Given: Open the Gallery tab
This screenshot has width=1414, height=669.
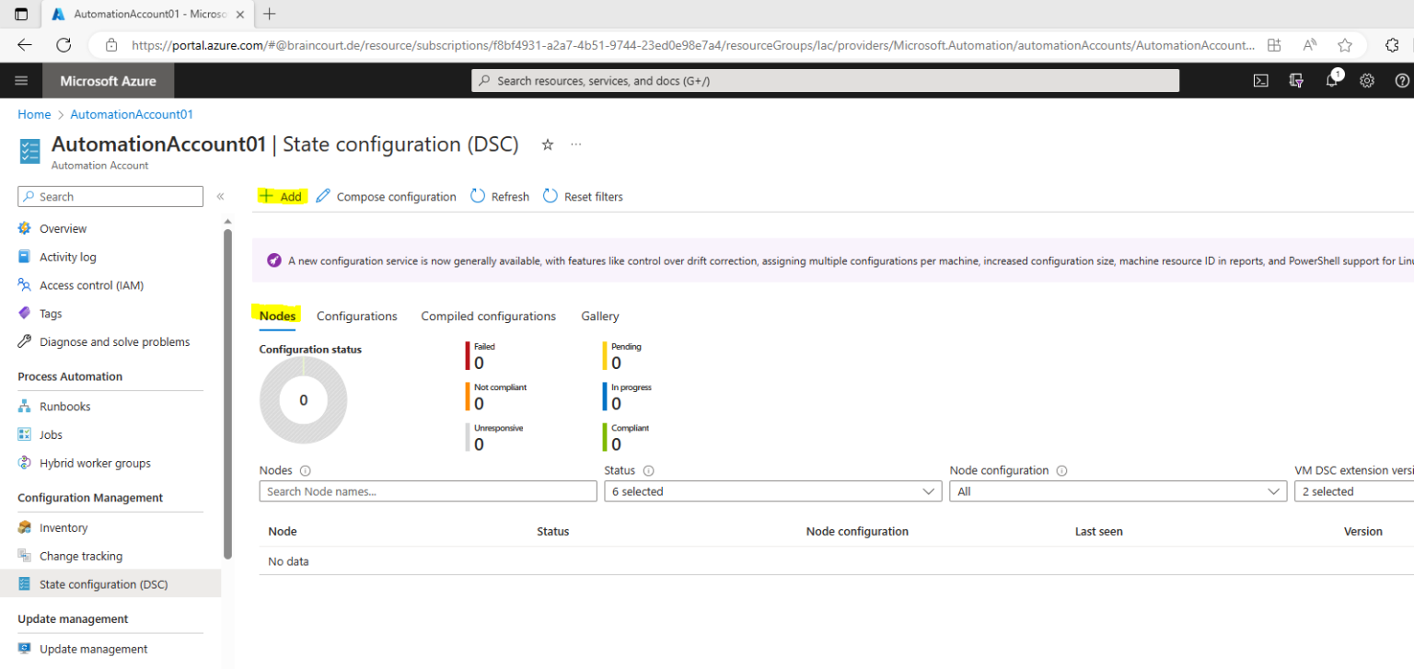Looking at the screenshot, I should tap(599, 316).
